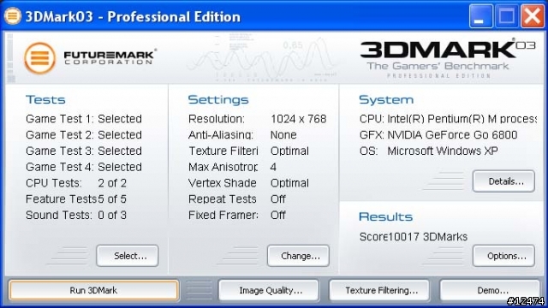Show system Details...
Screen dimensions: 548x308
[504, 181]
